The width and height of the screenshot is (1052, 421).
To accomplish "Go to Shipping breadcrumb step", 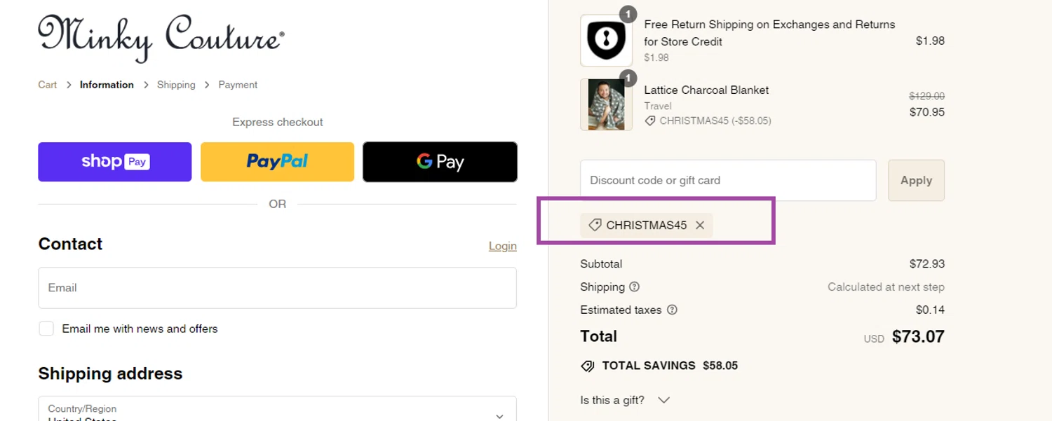I will pos(176,85).
